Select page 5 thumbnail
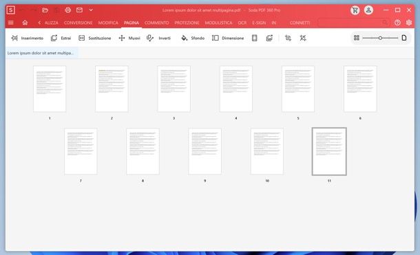The height and width of the screenshot is (255, 420). tap(298, 89)
